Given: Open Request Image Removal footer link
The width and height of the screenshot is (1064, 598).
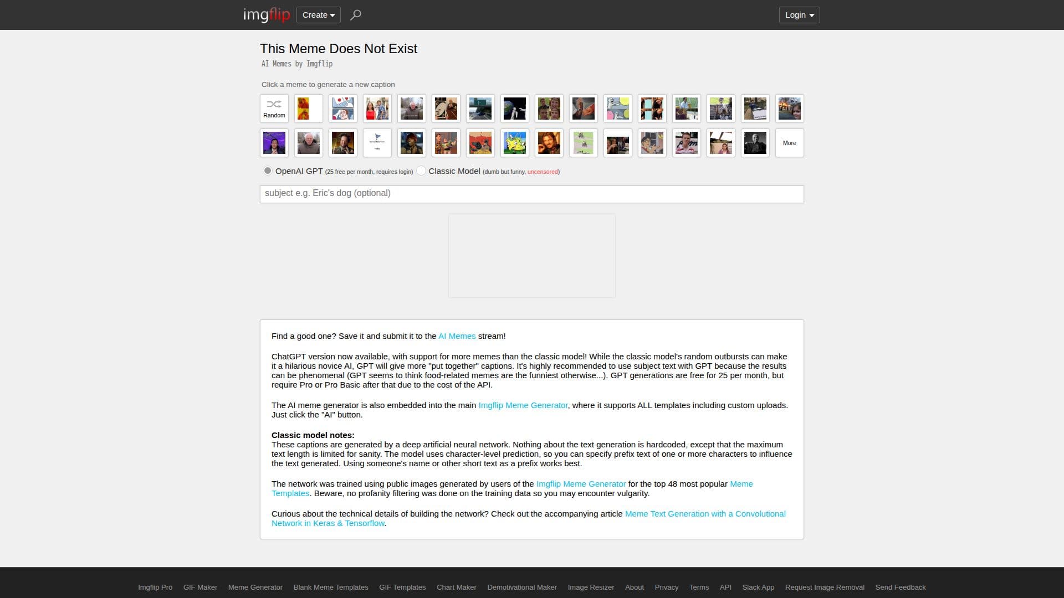Looking at the screenshot, I should pyautogui.click(x=825, y=587).
